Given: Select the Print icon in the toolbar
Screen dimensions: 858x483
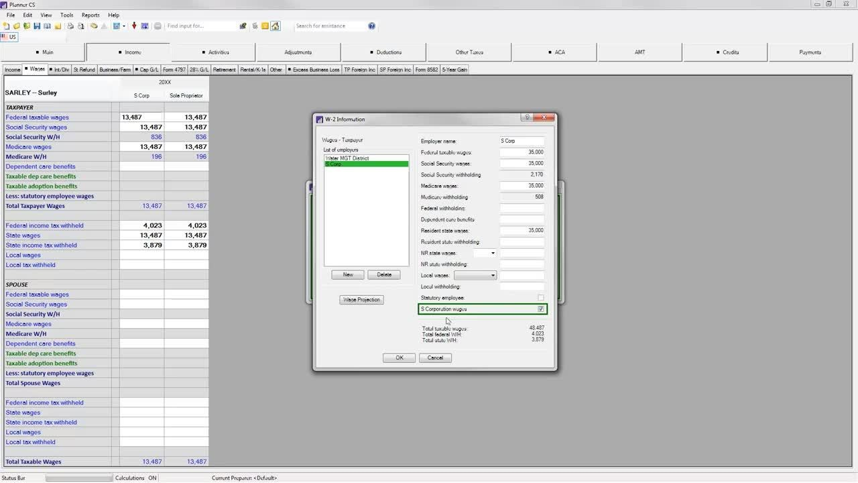Looking at the screenshot, I should point(70,25).
